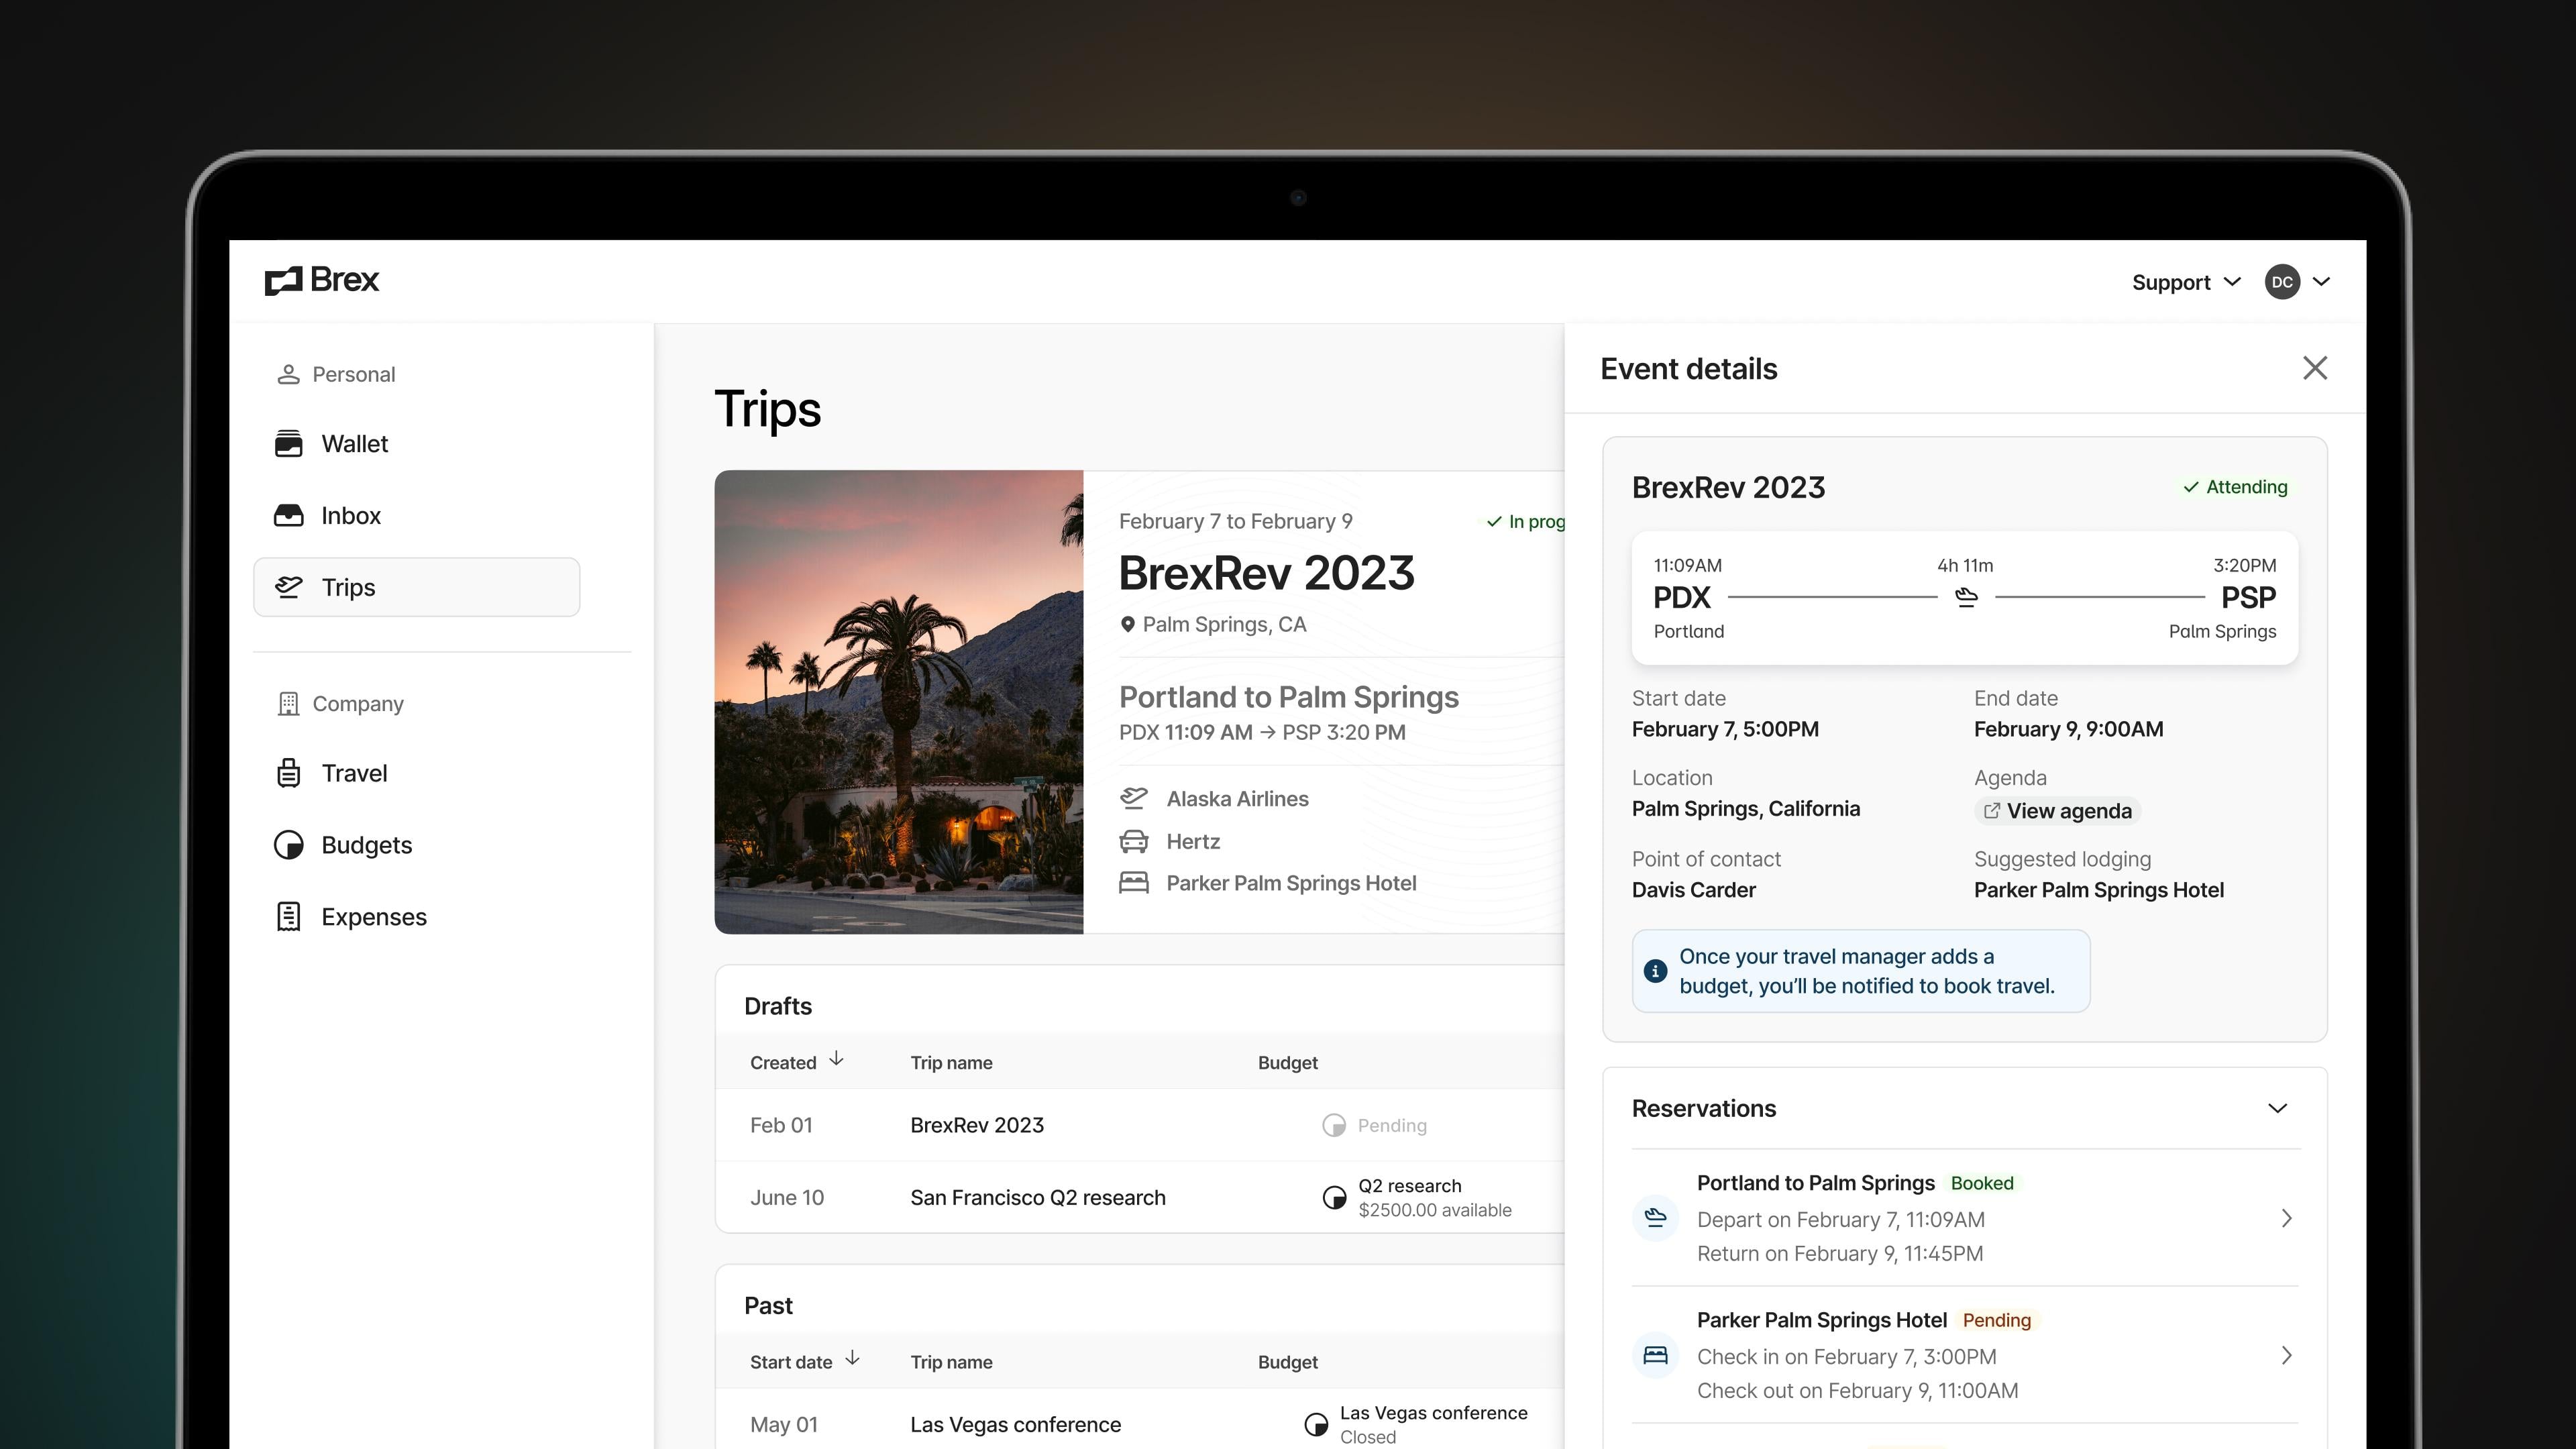Click the Brex logo icon
This screenshot has width=2576, height=1449.
tap(283, 281)
